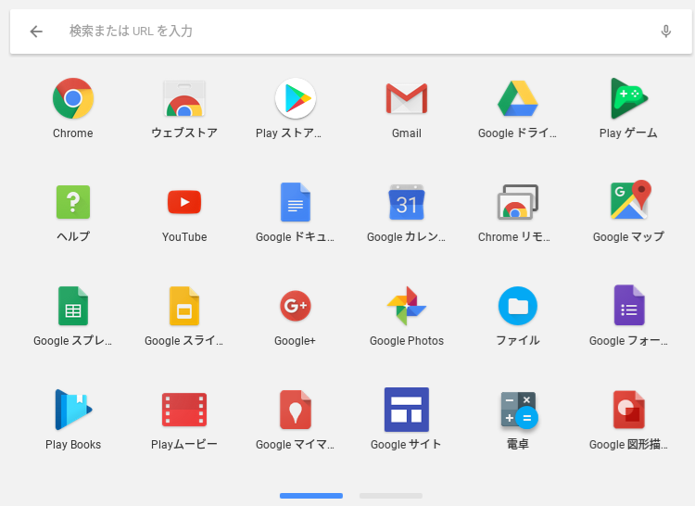
Task: Launch the 電卓 calculator app
Action: click(x=519, y=411)
